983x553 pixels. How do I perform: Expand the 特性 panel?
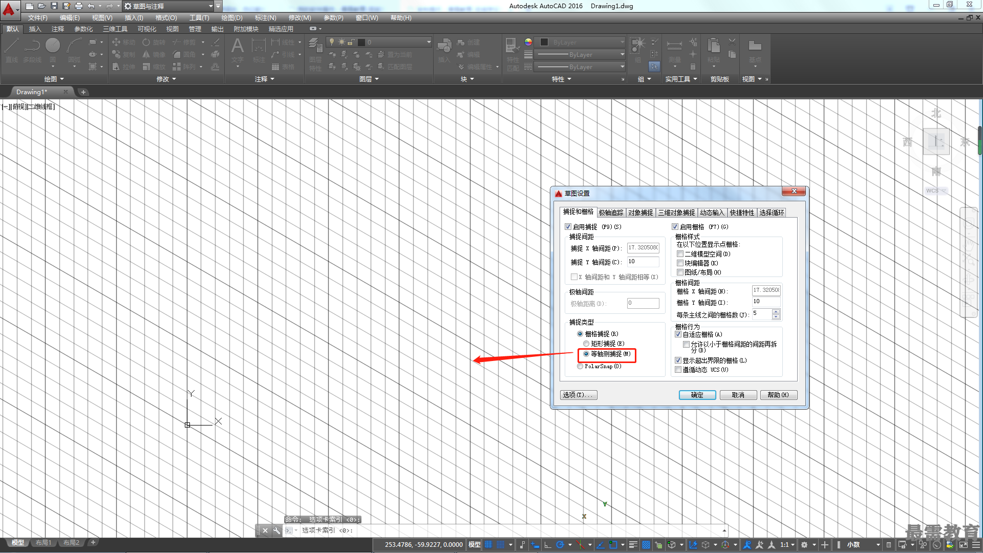(x=561, y=79)
